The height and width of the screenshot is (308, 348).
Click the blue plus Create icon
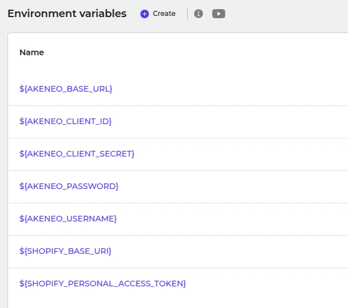(144, 14)
